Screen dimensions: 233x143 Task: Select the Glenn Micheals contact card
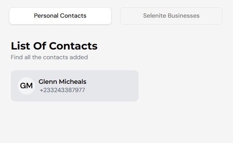[75, 86]
